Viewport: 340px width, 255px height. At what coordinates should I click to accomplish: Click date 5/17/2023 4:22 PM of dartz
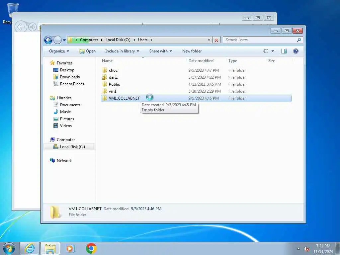[x=205, y=77]
